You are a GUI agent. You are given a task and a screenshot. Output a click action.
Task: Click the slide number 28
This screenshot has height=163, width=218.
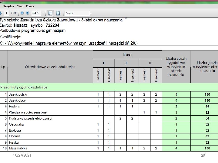(203, 155)
